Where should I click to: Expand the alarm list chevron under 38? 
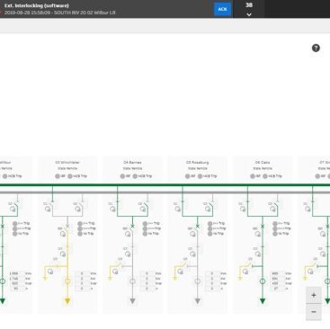pyautogui.click(x=249, y=14)
